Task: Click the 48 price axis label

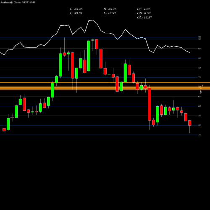Action: [199, 135]
